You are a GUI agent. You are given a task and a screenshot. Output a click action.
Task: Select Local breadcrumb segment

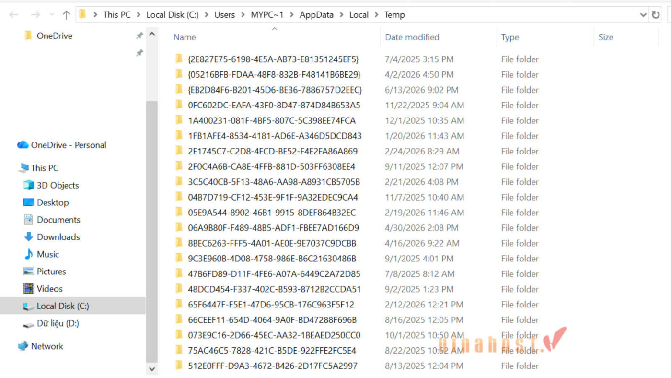pos(359,15)
